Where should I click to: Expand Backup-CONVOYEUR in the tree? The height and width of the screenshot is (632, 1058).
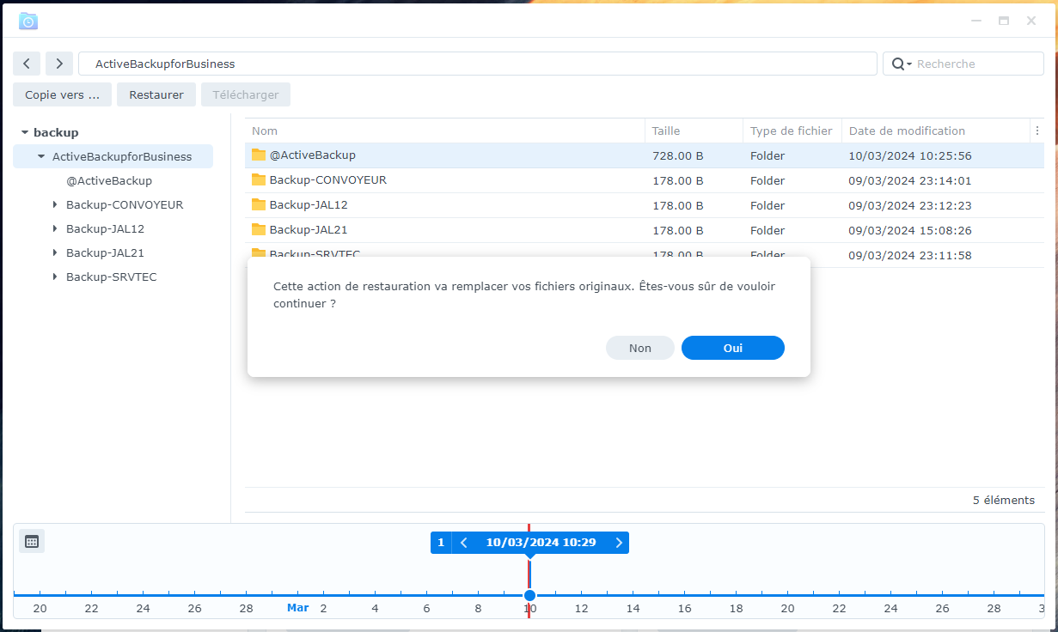pyautogui.click(x=55, y=205)
